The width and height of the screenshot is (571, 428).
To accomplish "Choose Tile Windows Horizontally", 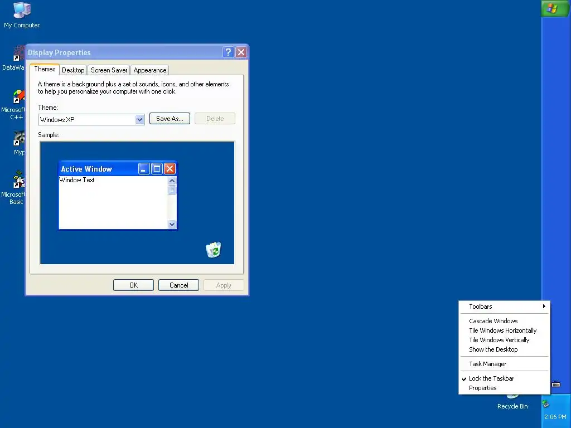I will pyautogui.click(x=504, y=330).
